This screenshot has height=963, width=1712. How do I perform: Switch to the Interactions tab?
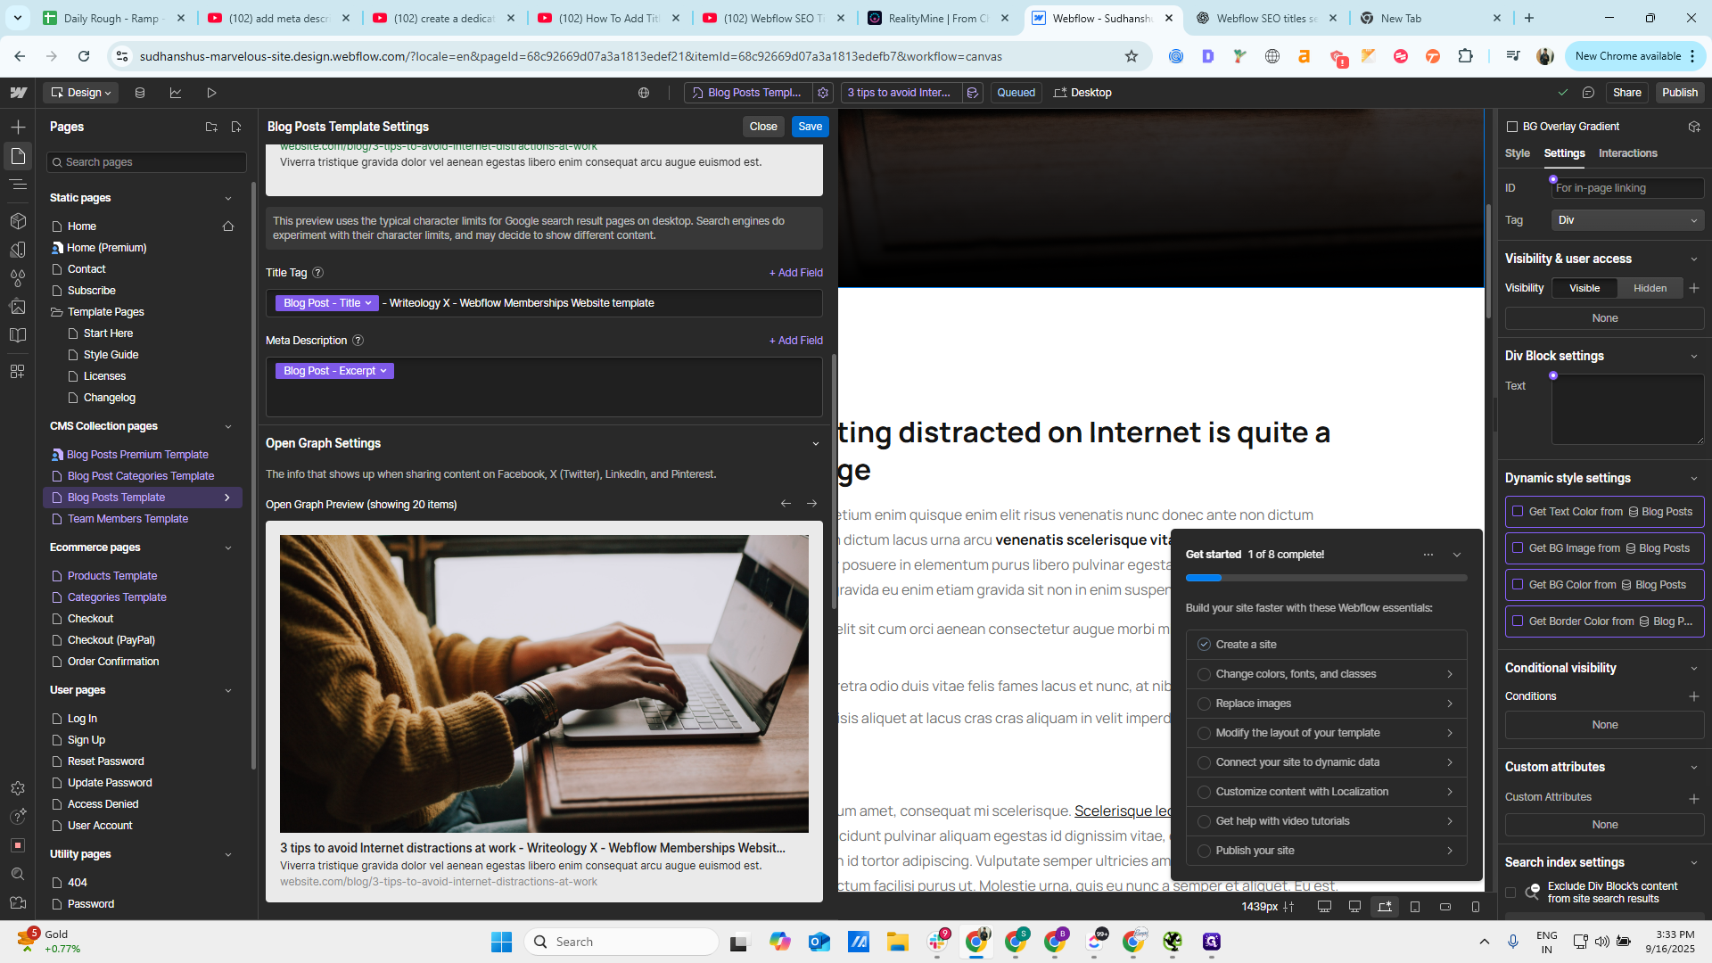1627,153
